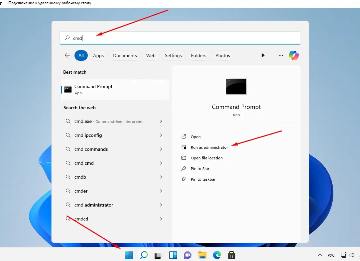Viewport: 360px width, 261px height.
Task: Select the cmd cmd web suggestion
Action: tap(114, 163)
